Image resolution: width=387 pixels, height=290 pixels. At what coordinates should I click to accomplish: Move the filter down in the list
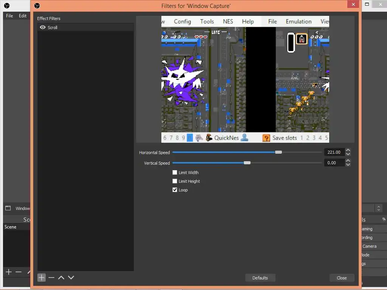point(71,278)
